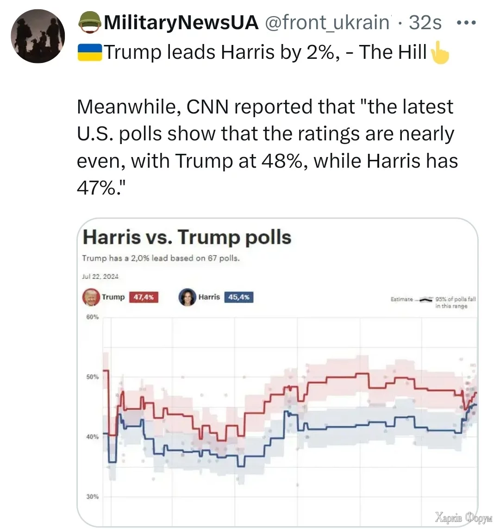Click the helmet emoji beside the account name
This screenshot has height=529, width=500.
(90, 22)
